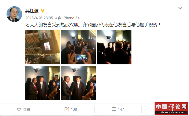Open the bottom-left photo of two men posing

[x=42, y=83]
